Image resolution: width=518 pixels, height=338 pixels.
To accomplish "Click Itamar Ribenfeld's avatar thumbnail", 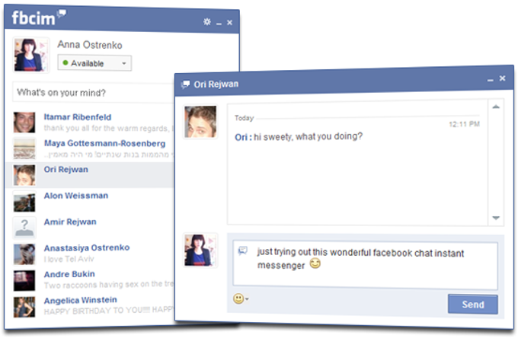I will 24,123.
